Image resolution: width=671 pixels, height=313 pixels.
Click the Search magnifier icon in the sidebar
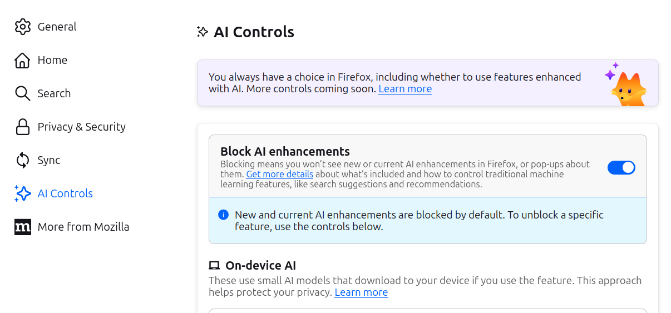click(23, 93)
